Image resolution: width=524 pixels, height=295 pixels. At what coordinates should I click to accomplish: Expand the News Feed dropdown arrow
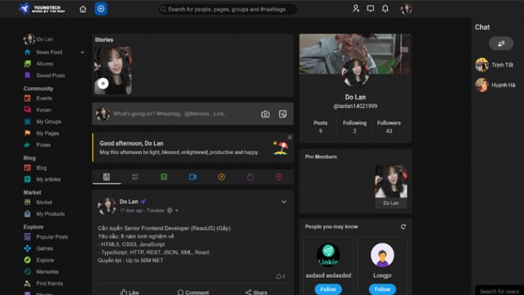[82, 52]
